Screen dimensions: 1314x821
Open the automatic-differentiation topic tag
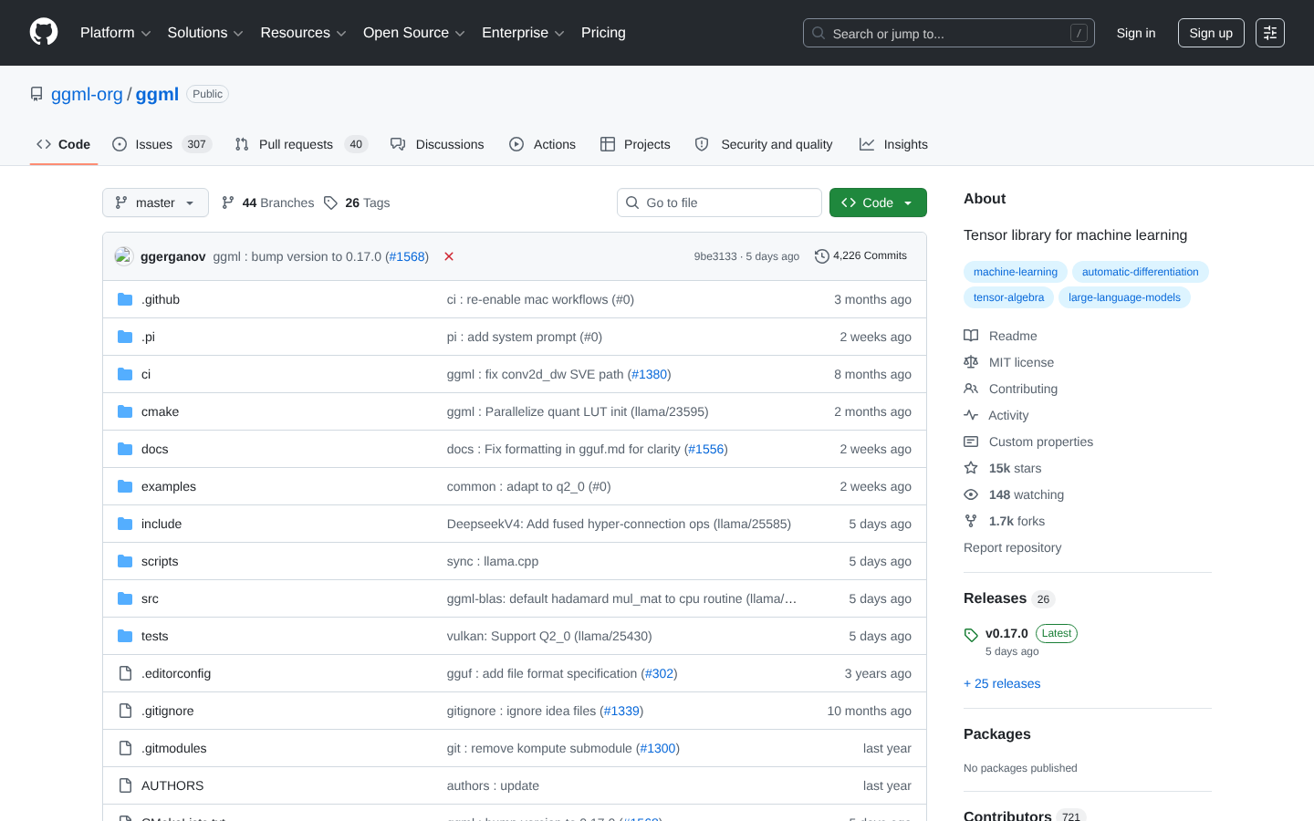coord(1141,272)
